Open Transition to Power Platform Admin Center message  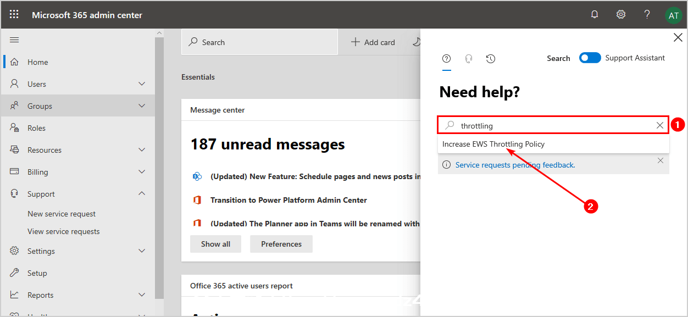point(288,200)
